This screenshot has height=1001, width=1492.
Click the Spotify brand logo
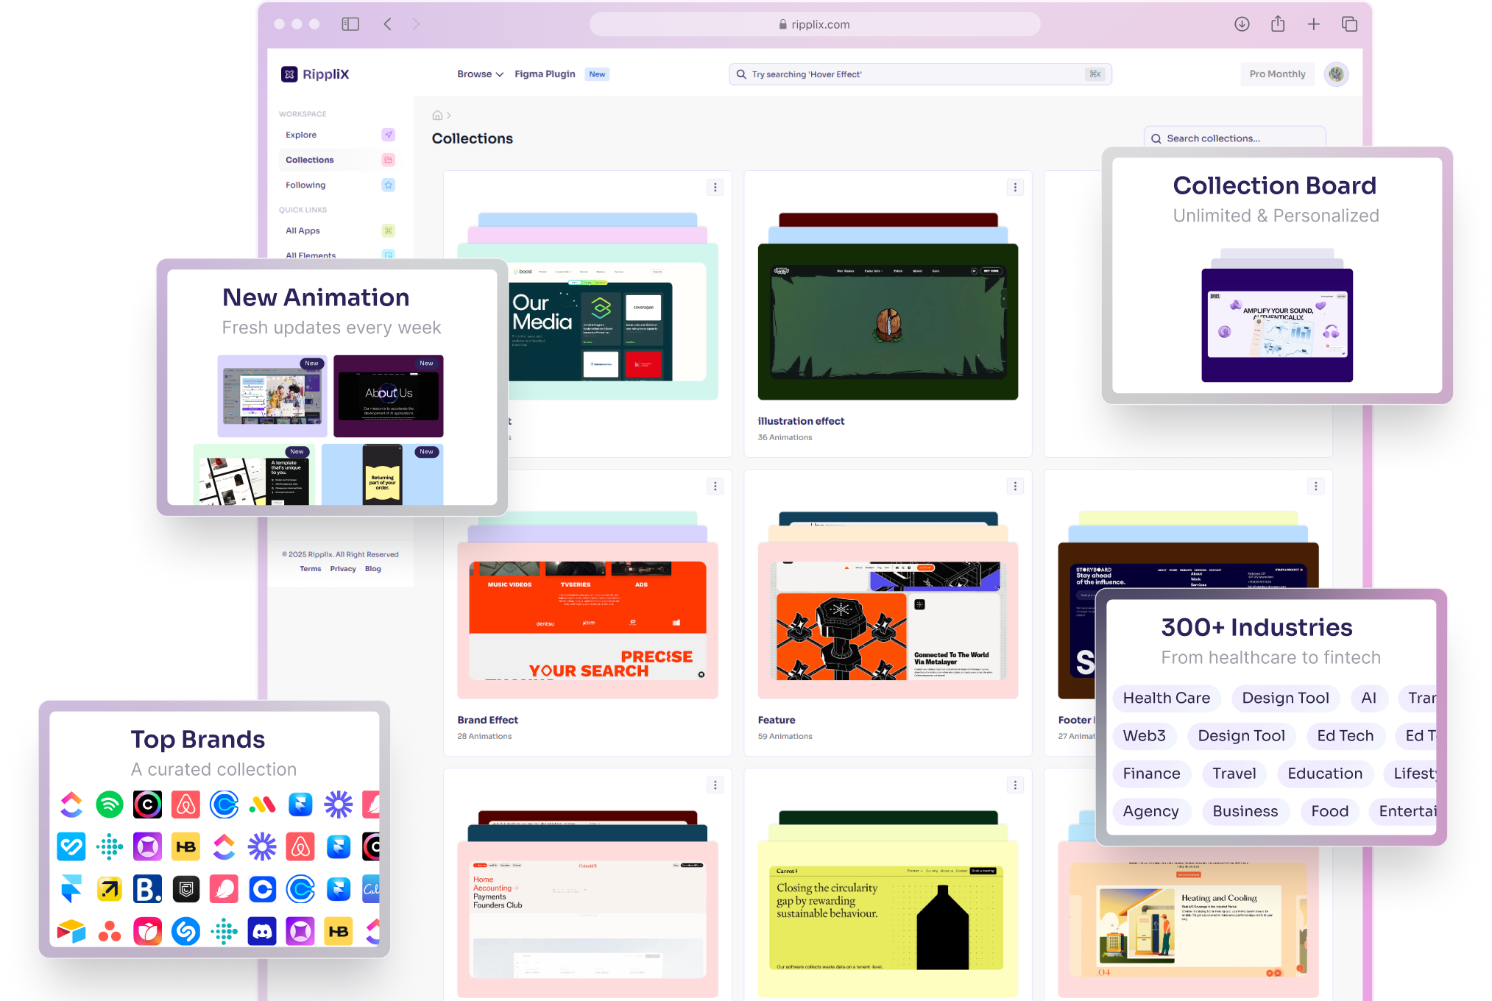[110, 804]
